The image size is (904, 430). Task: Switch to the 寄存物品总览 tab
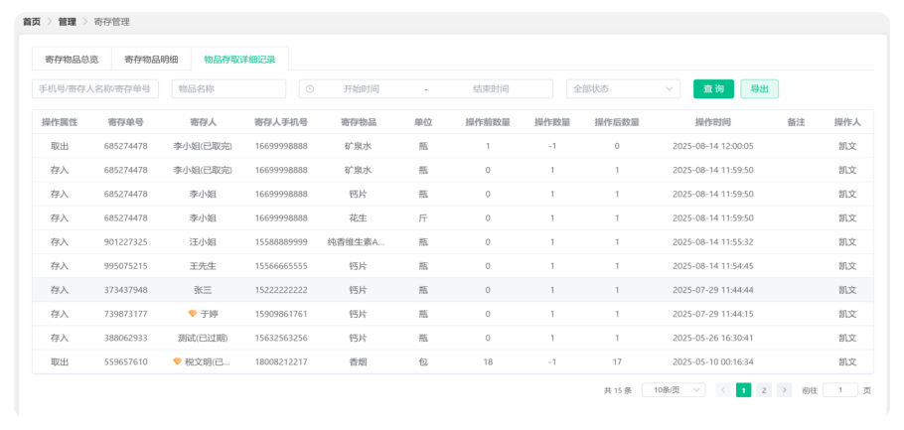click(72, 60)
